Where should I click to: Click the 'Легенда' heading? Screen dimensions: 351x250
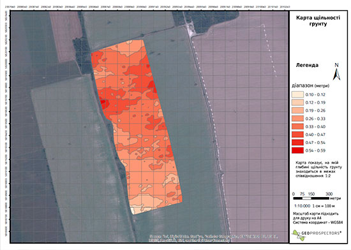tap(307, 65)
